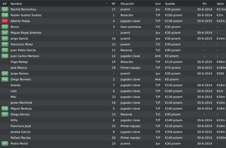Click the Ctr badge beside Bruno

pyautogui.click(x=5, y=27)
